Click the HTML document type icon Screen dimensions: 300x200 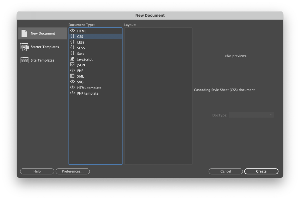(x=72, y=31)
